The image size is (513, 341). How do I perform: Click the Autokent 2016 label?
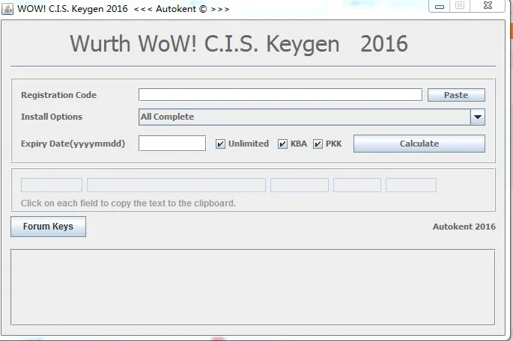point(464,227)
